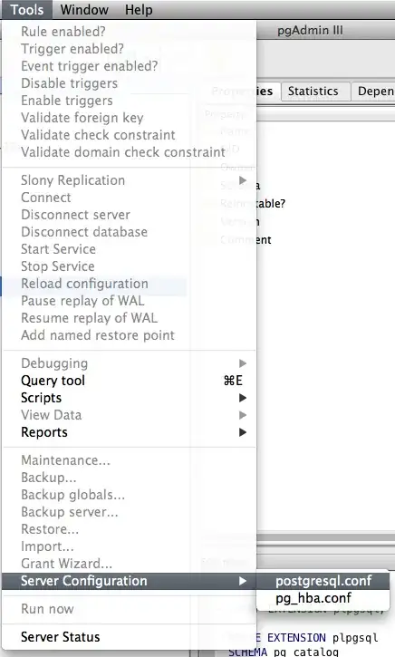
Task: Open the Reports submenu
Action: pyautogui.click(x=129, y=432)
